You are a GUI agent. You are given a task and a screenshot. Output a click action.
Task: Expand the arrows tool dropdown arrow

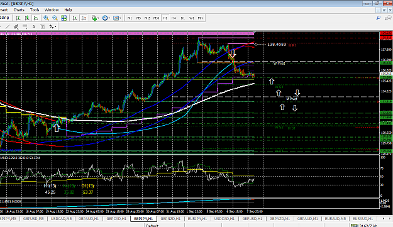click(x=55, y=26)
